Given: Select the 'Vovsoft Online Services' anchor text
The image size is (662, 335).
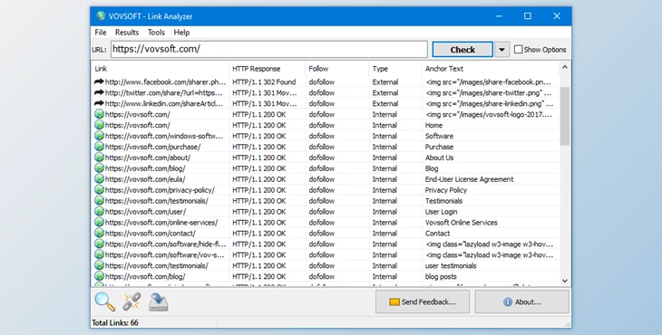Looking at the screenshot, I should pyautogui.click(x=461, y=223).
